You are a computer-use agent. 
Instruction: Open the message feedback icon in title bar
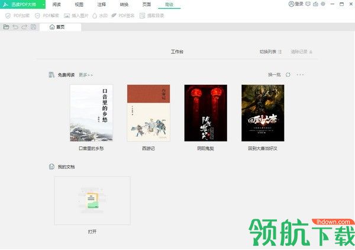[308, 4]
